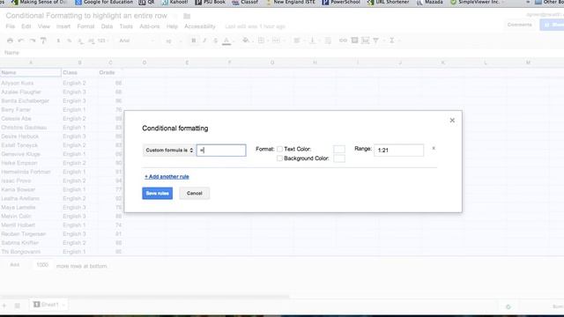The width and height of the screenshot is (564, 317).
Task: Click the '+ Add another rule' link
Action: pyautogui.click(x=167, y=176)
